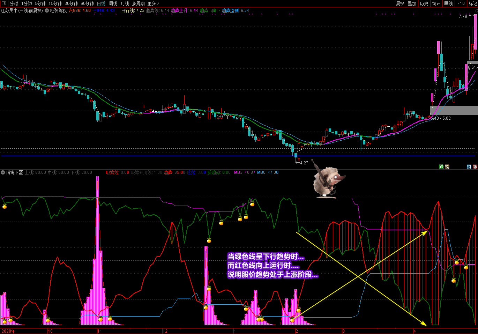
Task: Click the gray gap band above the 5.40 - 5.62 label
Action: (454, 110)
